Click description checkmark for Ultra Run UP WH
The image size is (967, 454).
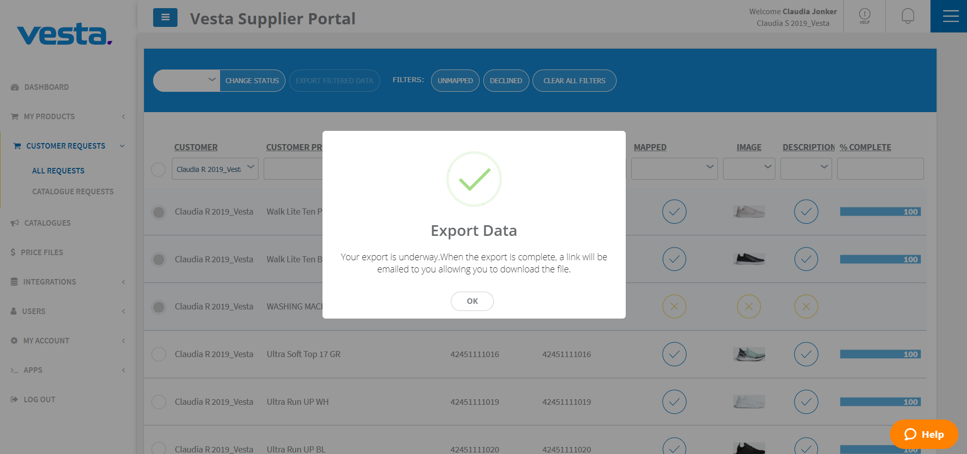click(806, 402)
